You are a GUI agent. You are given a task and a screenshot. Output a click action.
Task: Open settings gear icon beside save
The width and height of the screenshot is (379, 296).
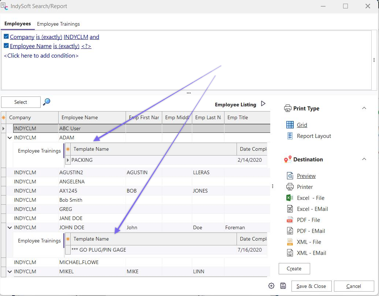point(271,286)
